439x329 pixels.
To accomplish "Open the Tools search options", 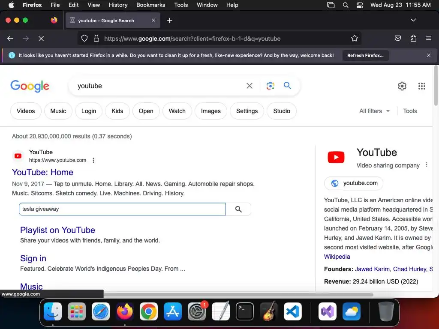I will coord(410,111).
